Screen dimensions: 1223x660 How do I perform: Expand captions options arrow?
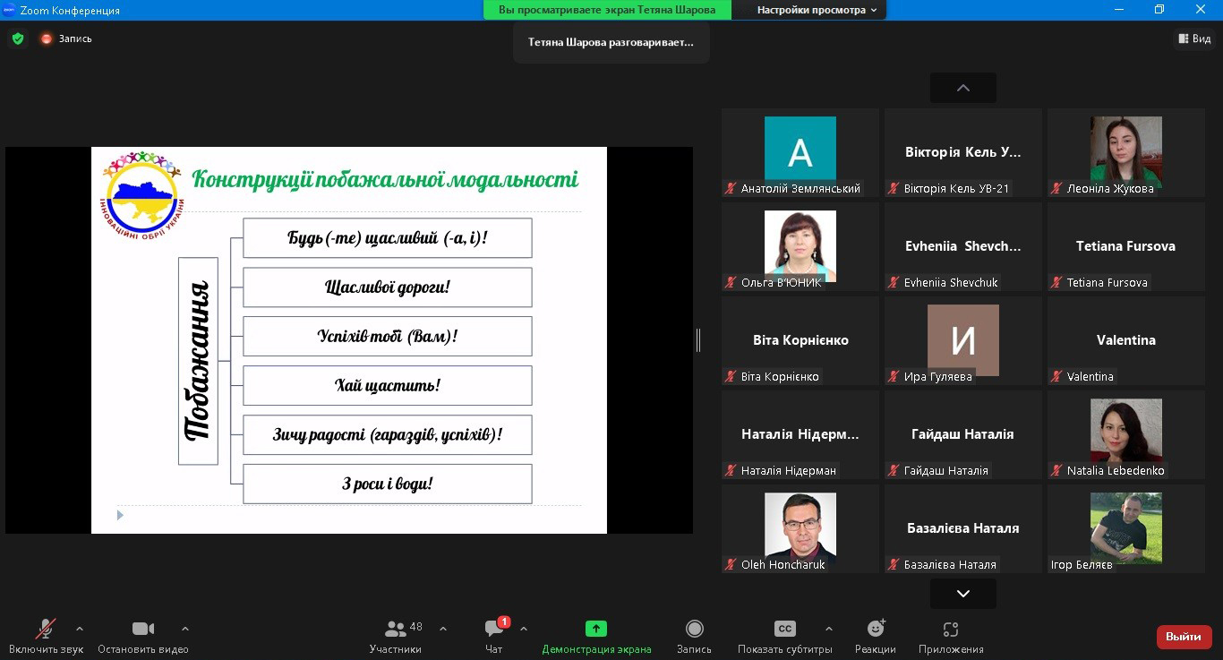828,629
